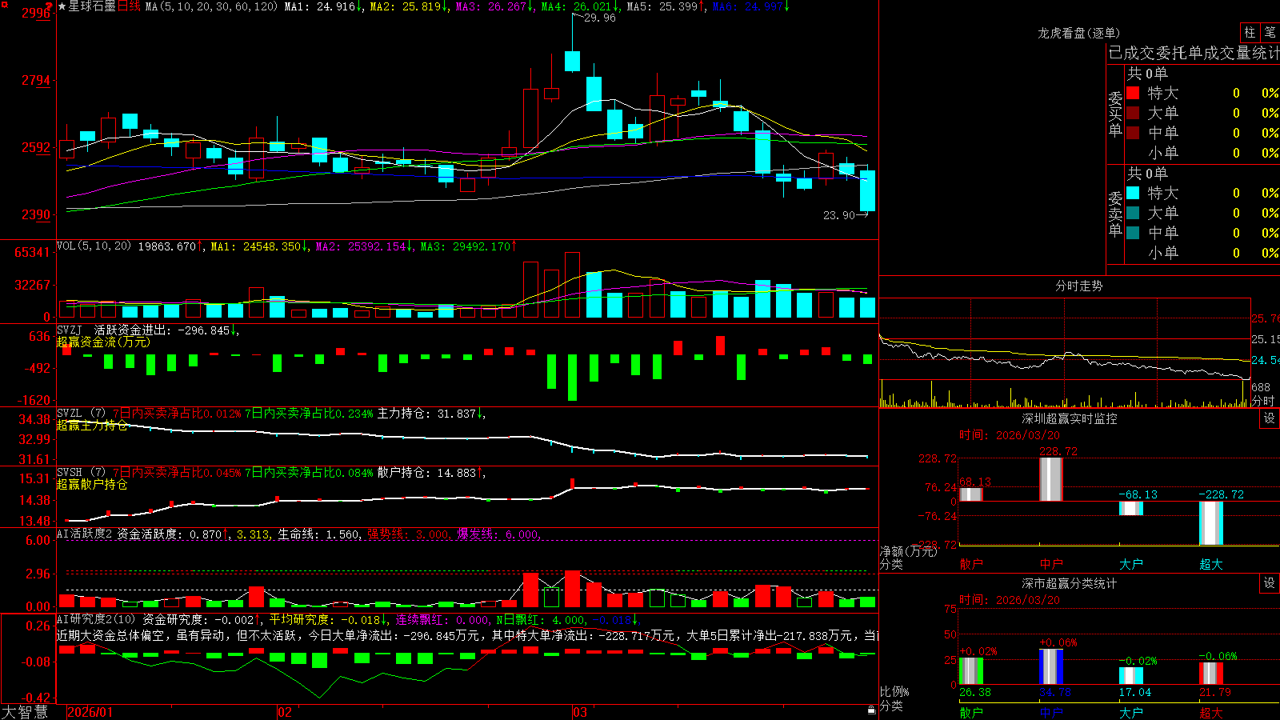Click the 深圳超赢实时监控 panel title
Viewport: 1280px width, 720px height.
1070,418
